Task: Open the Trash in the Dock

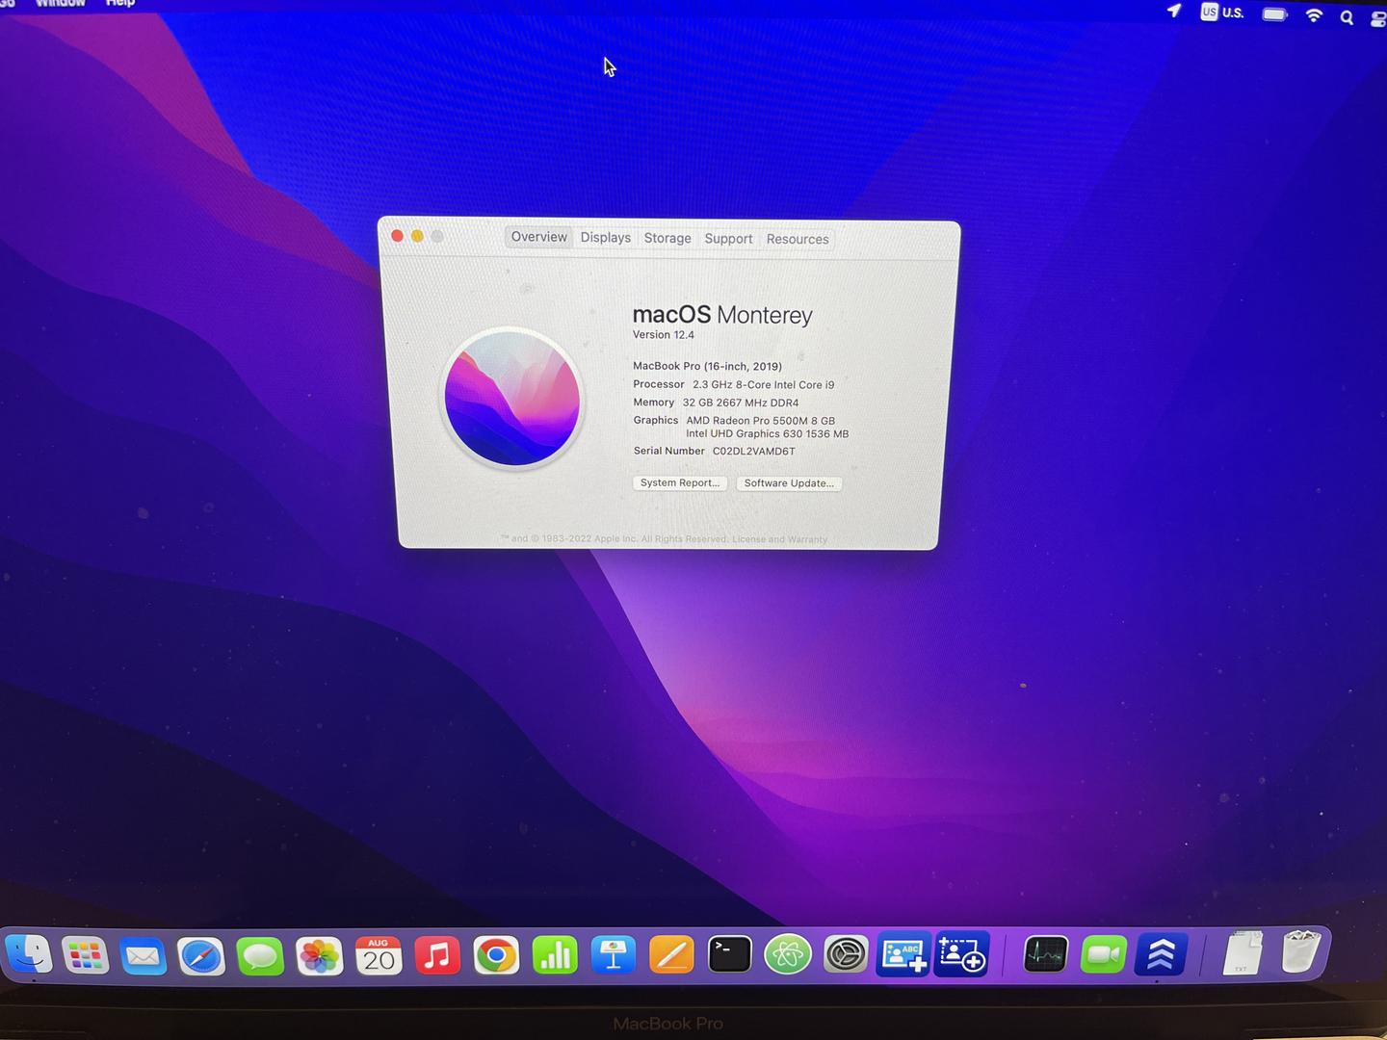Action: point(1301,951)
